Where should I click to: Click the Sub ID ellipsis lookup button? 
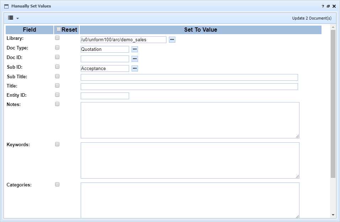pos(135,68)
